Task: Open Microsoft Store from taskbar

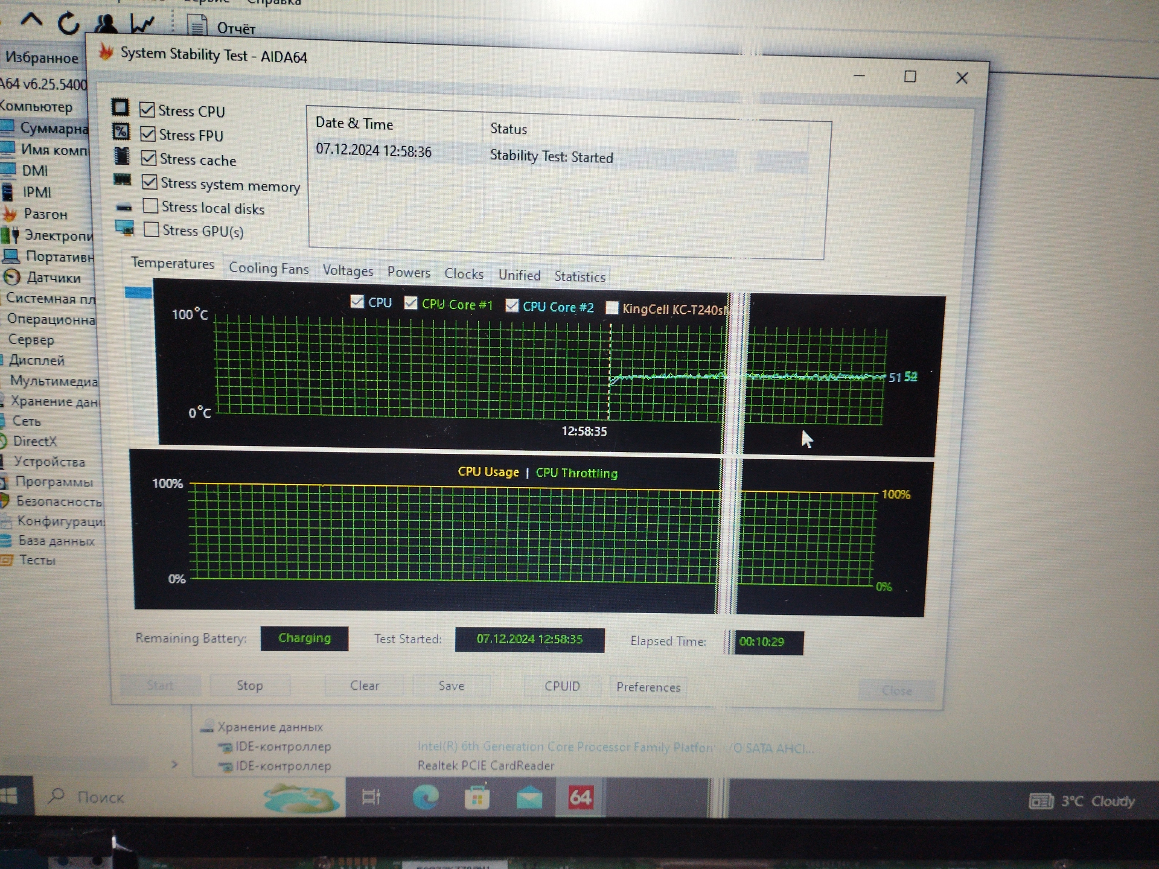Action: pyautogui.click(x=477, y=798)
